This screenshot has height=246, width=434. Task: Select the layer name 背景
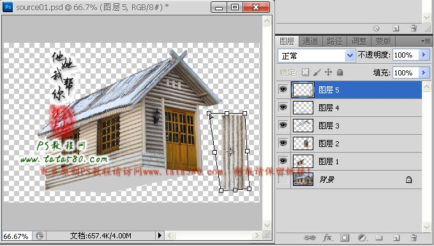tap(327, 180)
